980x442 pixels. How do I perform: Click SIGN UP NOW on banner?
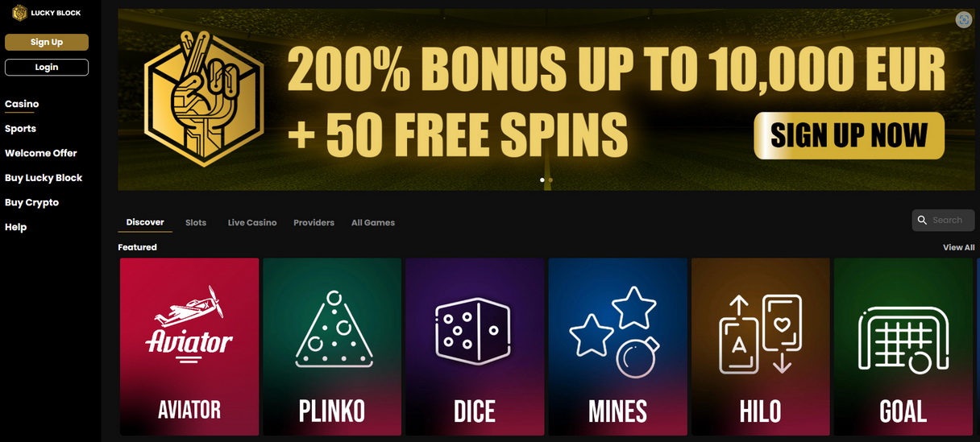(x=849, y=135)
